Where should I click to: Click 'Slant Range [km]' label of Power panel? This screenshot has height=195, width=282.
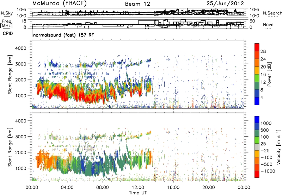[x=10, y=74]
